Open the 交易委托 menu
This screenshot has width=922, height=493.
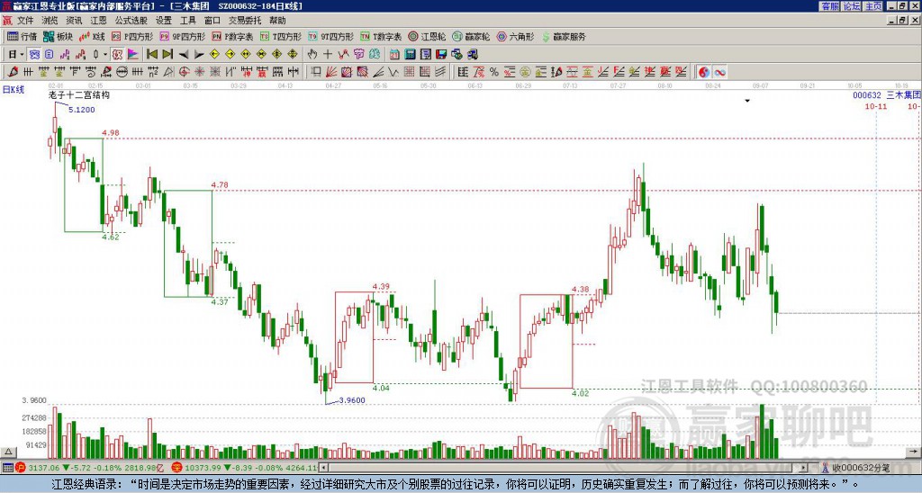[x=245, y=21]
